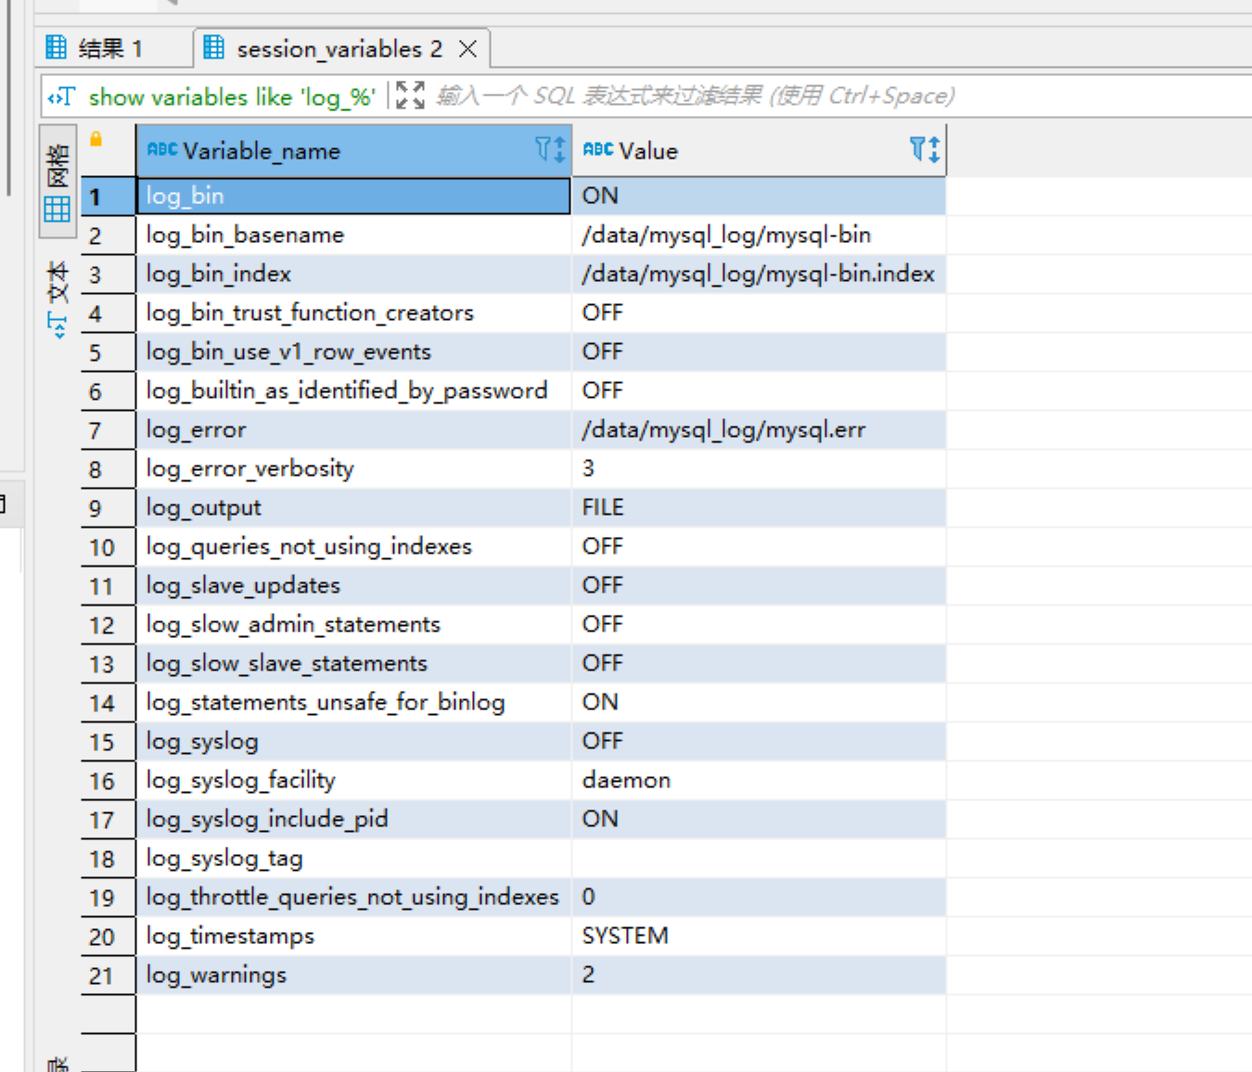Select the log_output cell

tap(353, 507)
